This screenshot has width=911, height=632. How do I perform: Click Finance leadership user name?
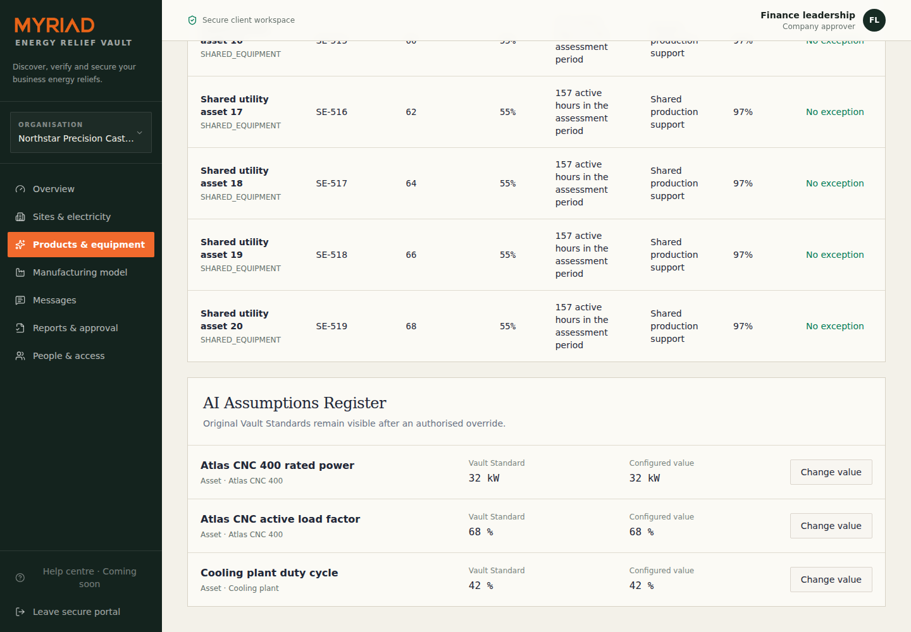tap(808, 15)
